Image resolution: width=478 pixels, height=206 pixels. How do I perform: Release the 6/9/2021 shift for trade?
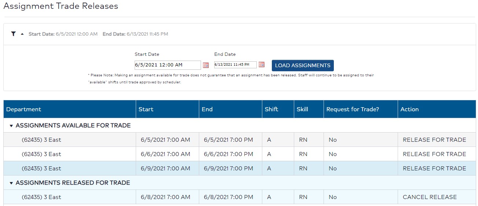(x=434, y=169)
